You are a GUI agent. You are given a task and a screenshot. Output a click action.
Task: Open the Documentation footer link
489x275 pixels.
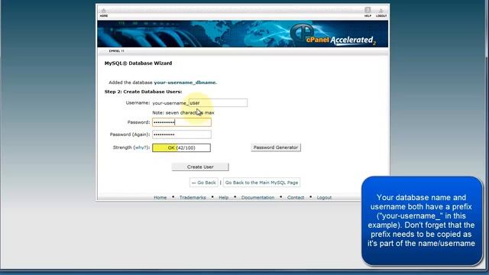click(257, 197)
